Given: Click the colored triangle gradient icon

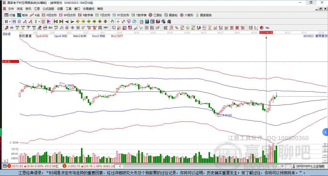Looking at the screenshot, I should (49, 21).
